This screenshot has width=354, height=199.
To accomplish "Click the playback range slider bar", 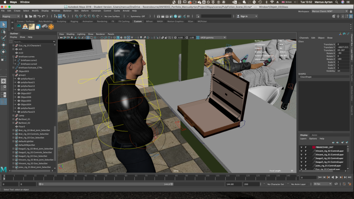I will [106, 184].
